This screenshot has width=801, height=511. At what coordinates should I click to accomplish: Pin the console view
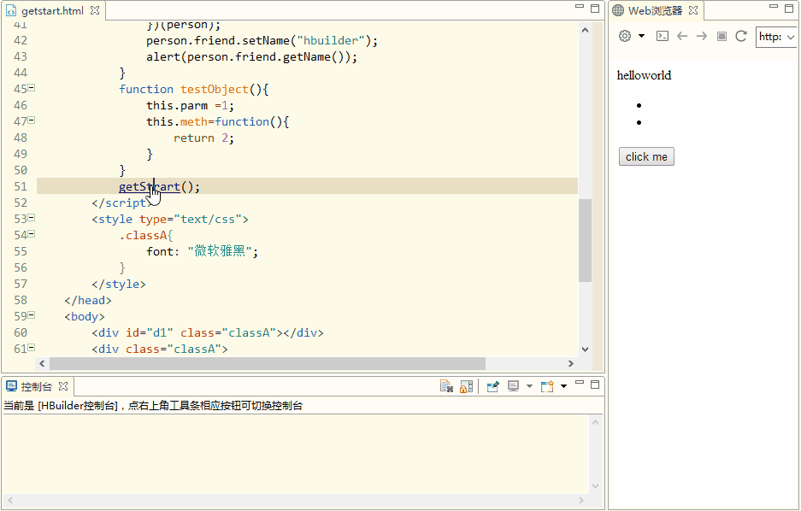[x=492, y=386]
